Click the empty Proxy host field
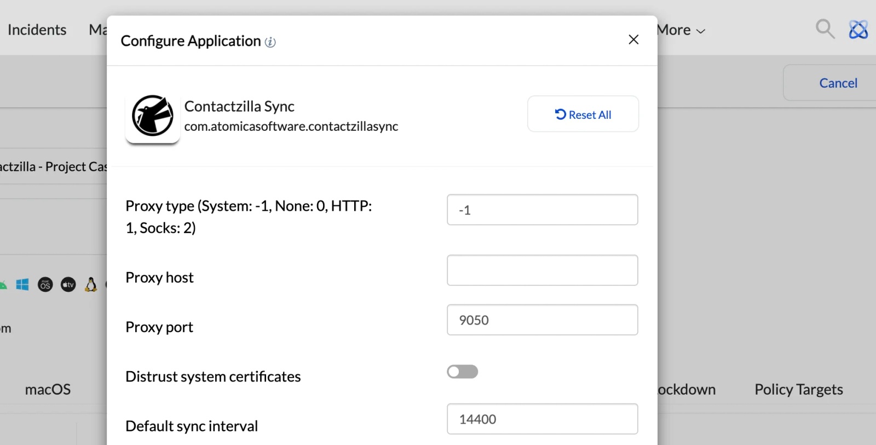 pyautogui.click(x=543, y=270)
